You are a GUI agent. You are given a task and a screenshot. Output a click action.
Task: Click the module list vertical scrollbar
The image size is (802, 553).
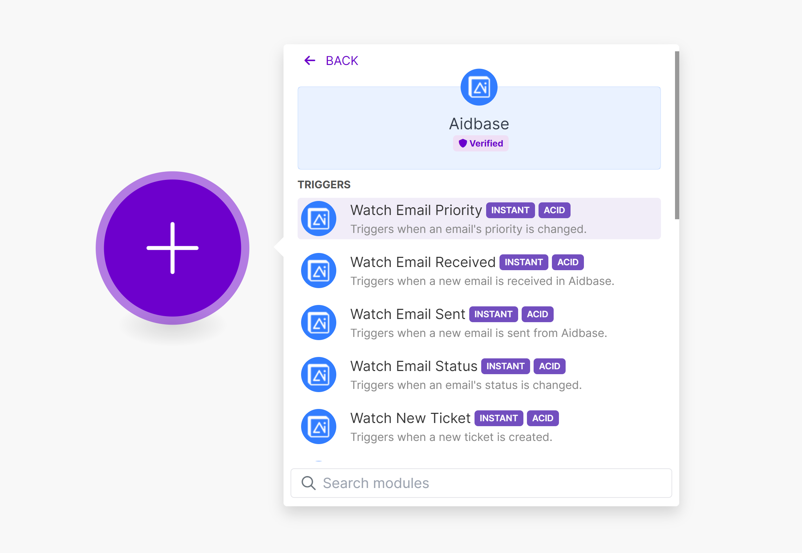click(677, 135)
